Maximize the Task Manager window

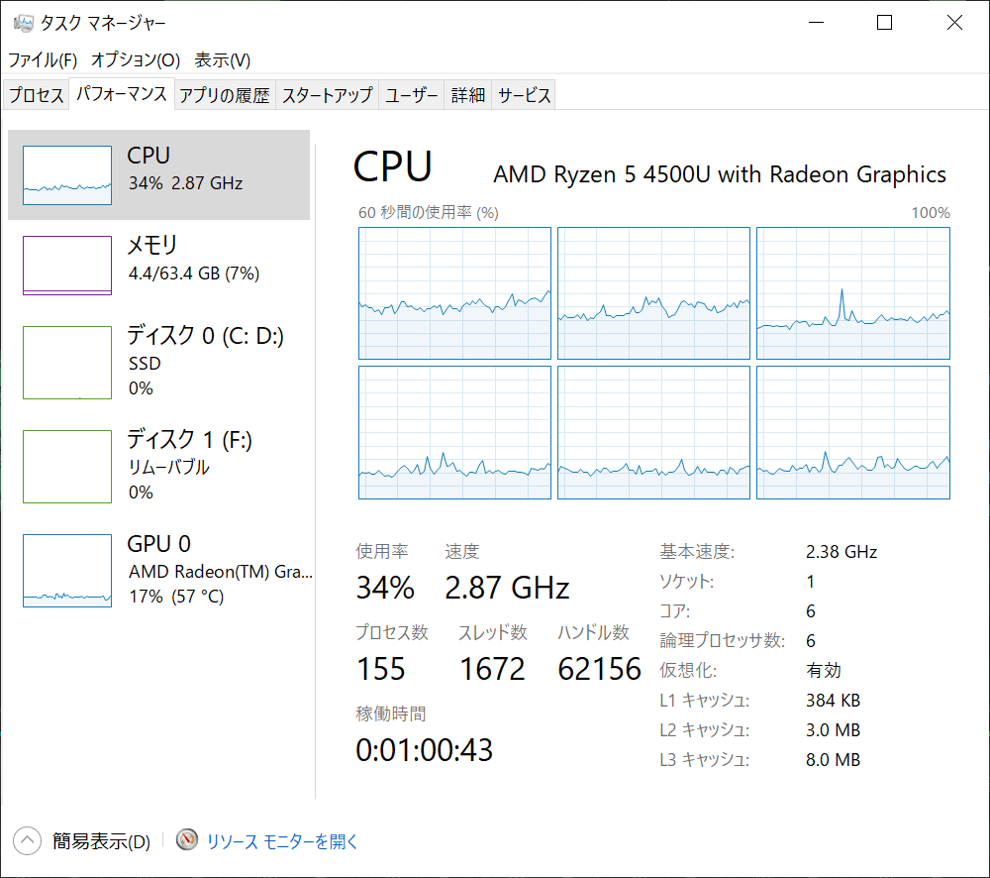(x=884, y=23)
